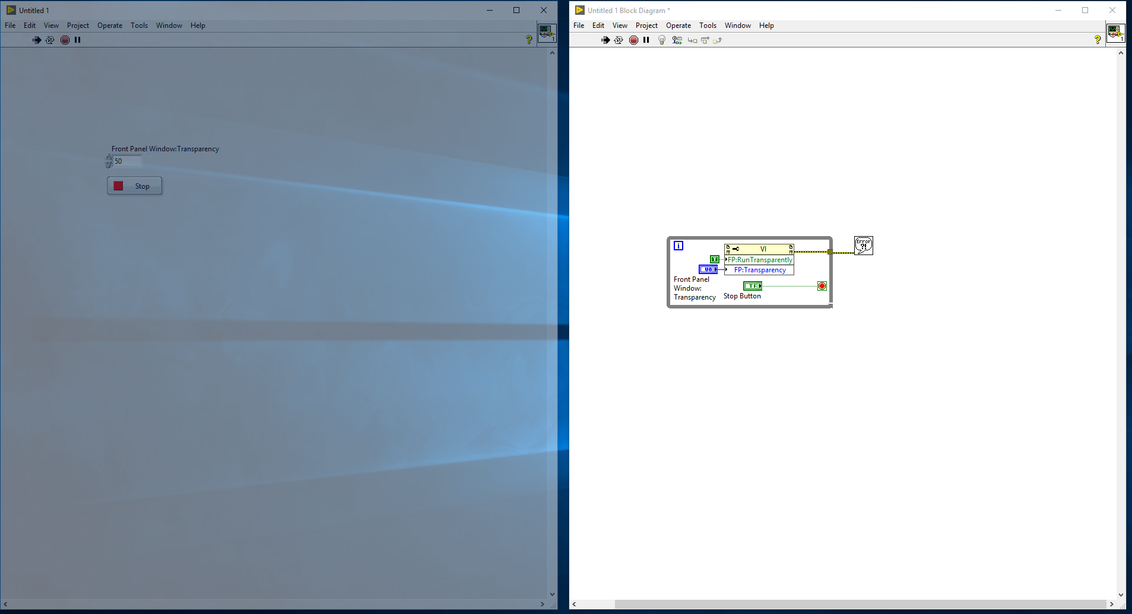
Task: Click the Step Over icon
Action: pyautogui.click(x=705, y=40)
